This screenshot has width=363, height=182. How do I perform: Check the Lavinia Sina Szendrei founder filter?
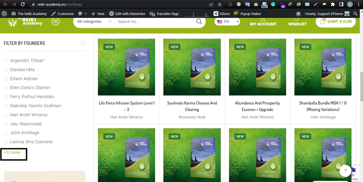tap(5, 142)
